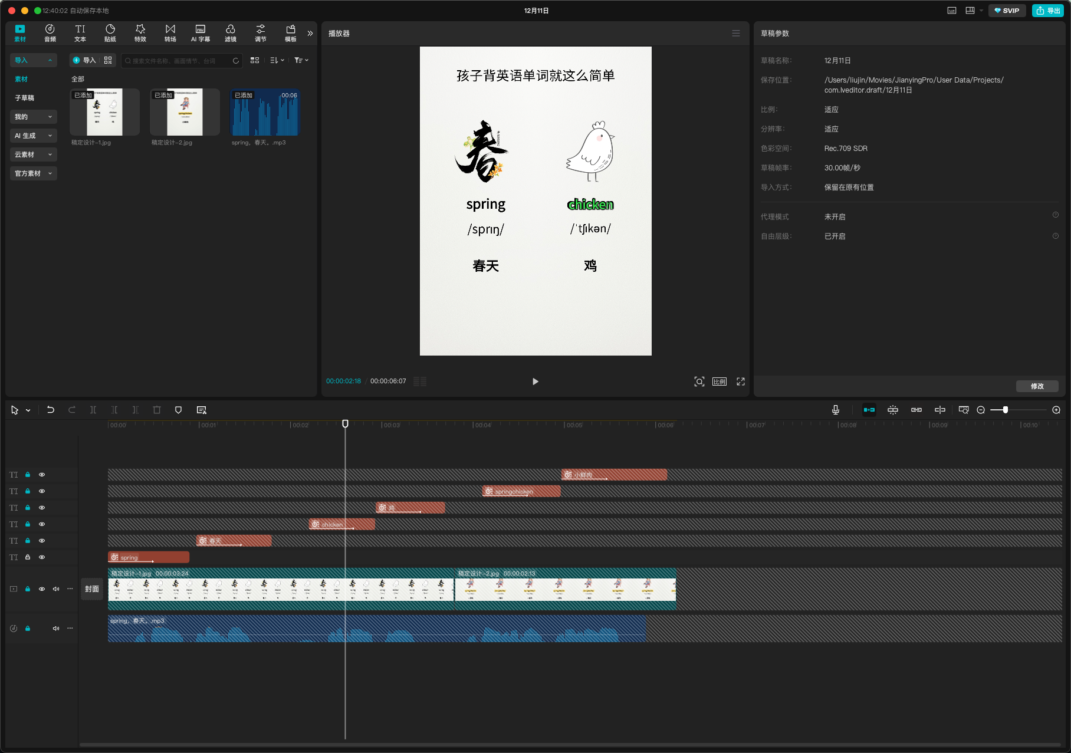This screenshot has width=1071, height=753.
Task: Click the microphone record voiceover icon
Action: [x=836, y=410]
